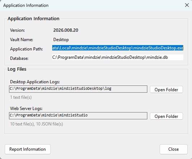This screenshot has height=159, width=192.
Task: Click the "Application Path:" label
Action: (x=26, y=49)
